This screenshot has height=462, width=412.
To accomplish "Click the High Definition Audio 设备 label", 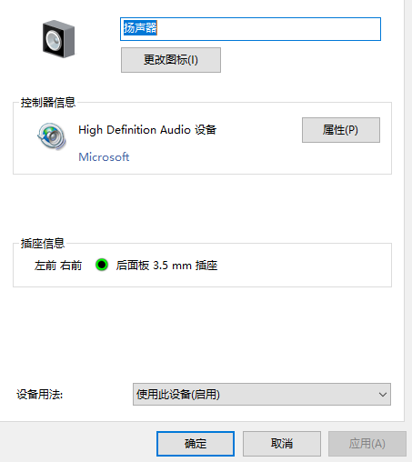I will [147, 130].
